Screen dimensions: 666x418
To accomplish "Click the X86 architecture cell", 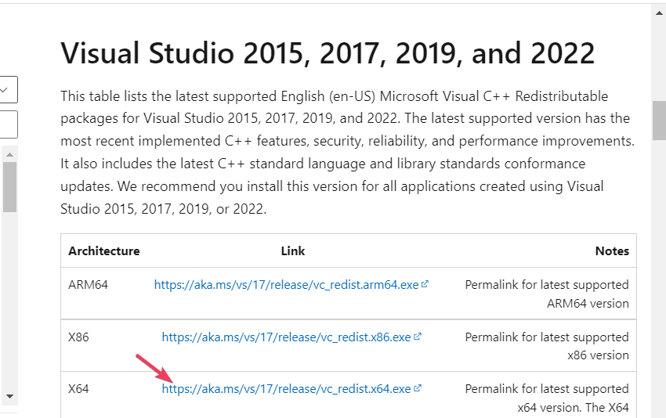I will [78, 337].
